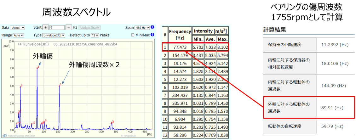Click the info icon next to Span
The width and height of the screenshot is (356, 140).
152,27
